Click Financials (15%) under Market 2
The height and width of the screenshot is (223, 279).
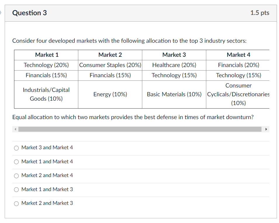pyautogui.click(x=110, y=76)
